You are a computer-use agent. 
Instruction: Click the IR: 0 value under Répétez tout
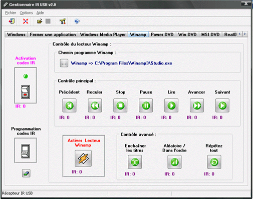coord(209,174)
